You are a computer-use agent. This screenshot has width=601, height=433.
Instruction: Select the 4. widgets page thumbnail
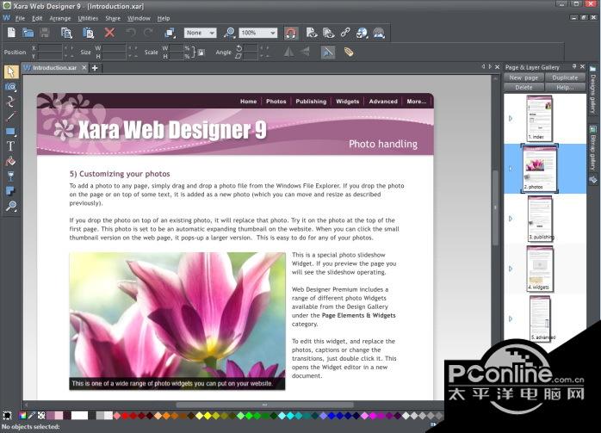tap(540, 269)
